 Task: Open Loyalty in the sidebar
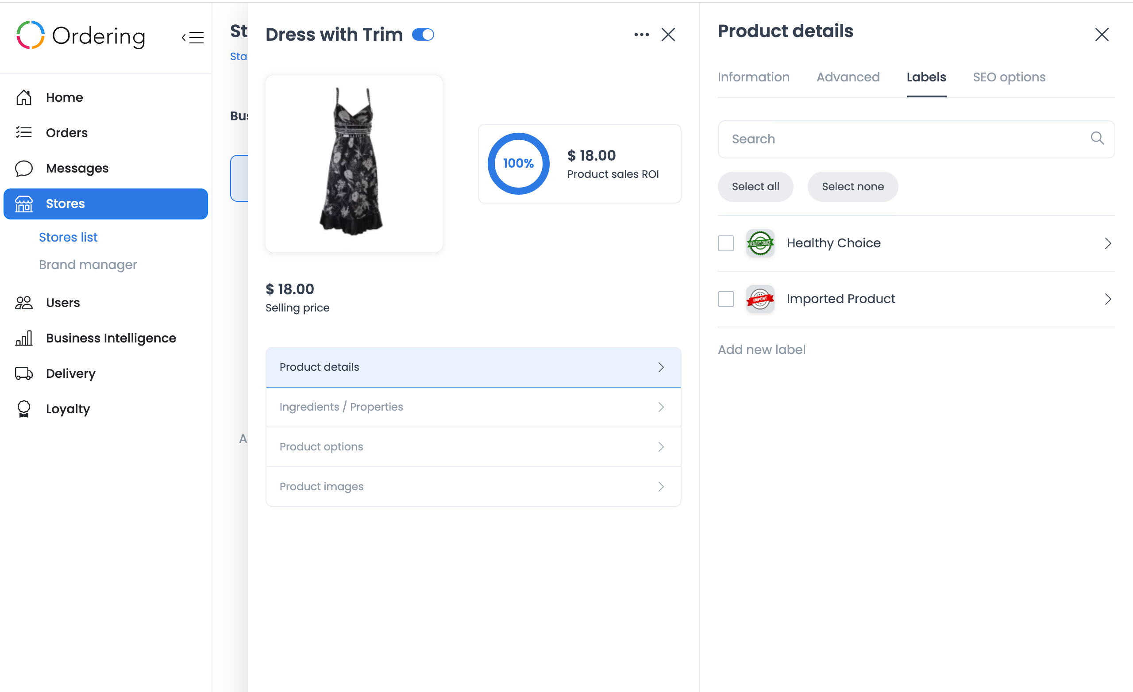point(106,409)
